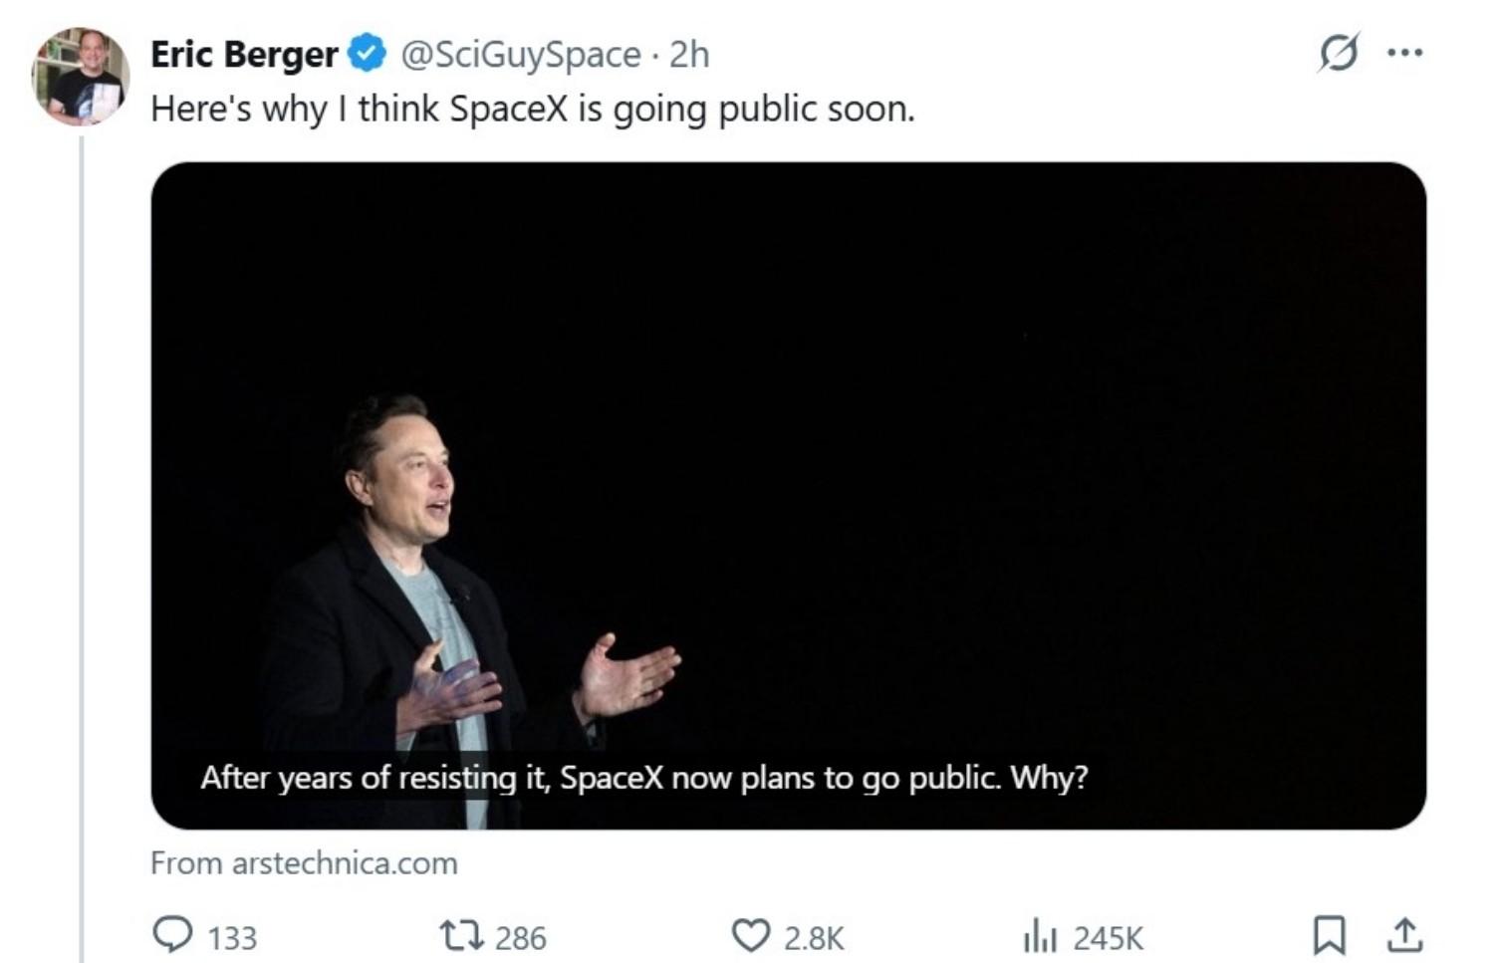
Task: Open view analytics bar chart icon
Action: coord(1041,936)
